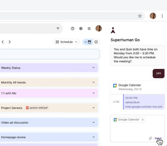Open search filter options icon
Screen dimensions: 167x146
(58, 29)
